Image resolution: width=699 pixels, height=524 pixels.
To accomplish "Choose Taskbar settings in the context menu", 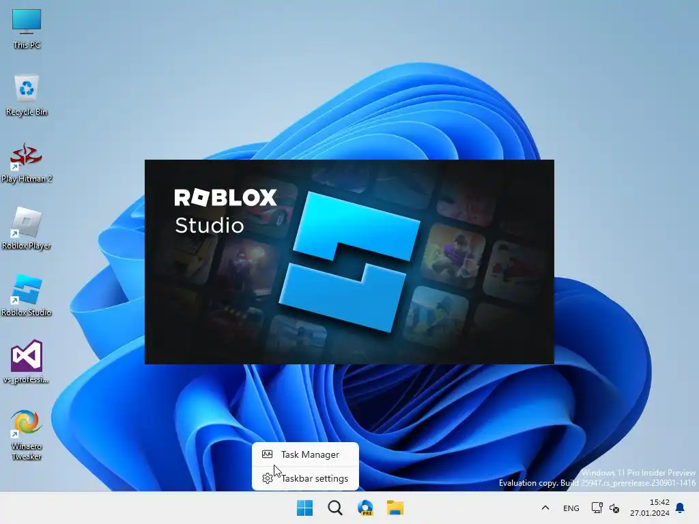I will click(x=305, y=478).
